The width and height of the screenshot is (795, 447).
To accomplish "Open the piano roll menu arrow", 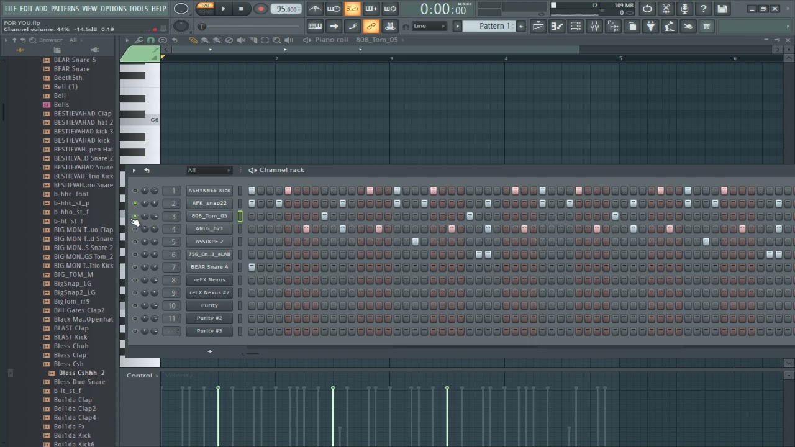I will click(x=127, y=40).
